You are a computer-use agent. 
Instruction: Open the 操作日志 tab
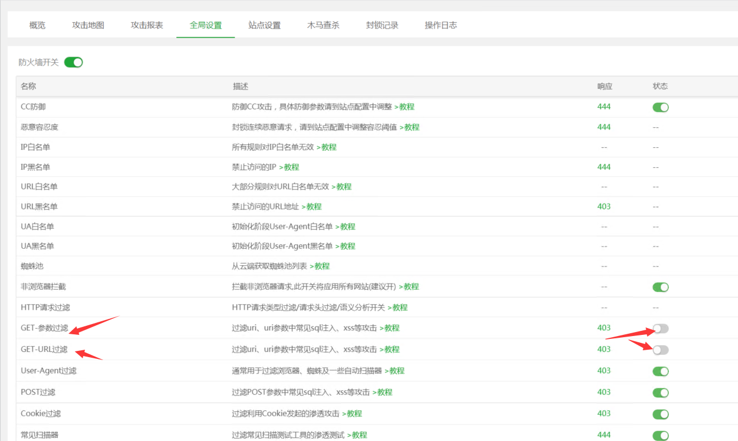(441, 25)
